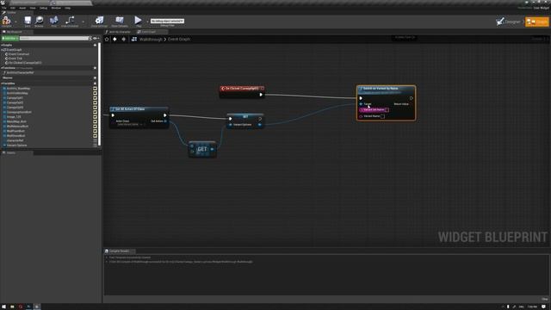The height and width of the screenshot is (310, 551).
Task: Open the Hide Unrelated options arrow
Action: (83, 22)
